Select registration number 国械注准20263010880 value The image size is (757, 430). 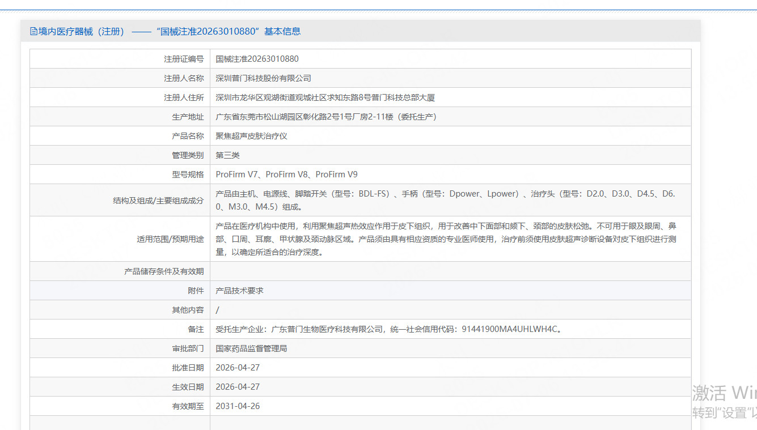[x=257, y=59]
